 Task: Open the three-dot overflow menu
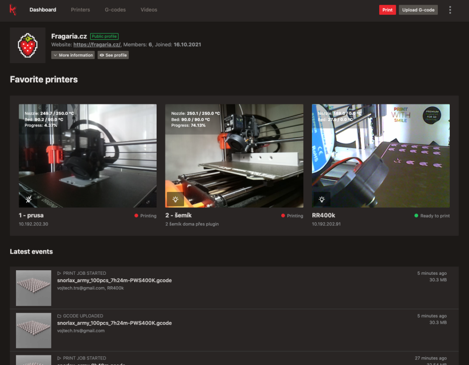(x=450, y=10)
